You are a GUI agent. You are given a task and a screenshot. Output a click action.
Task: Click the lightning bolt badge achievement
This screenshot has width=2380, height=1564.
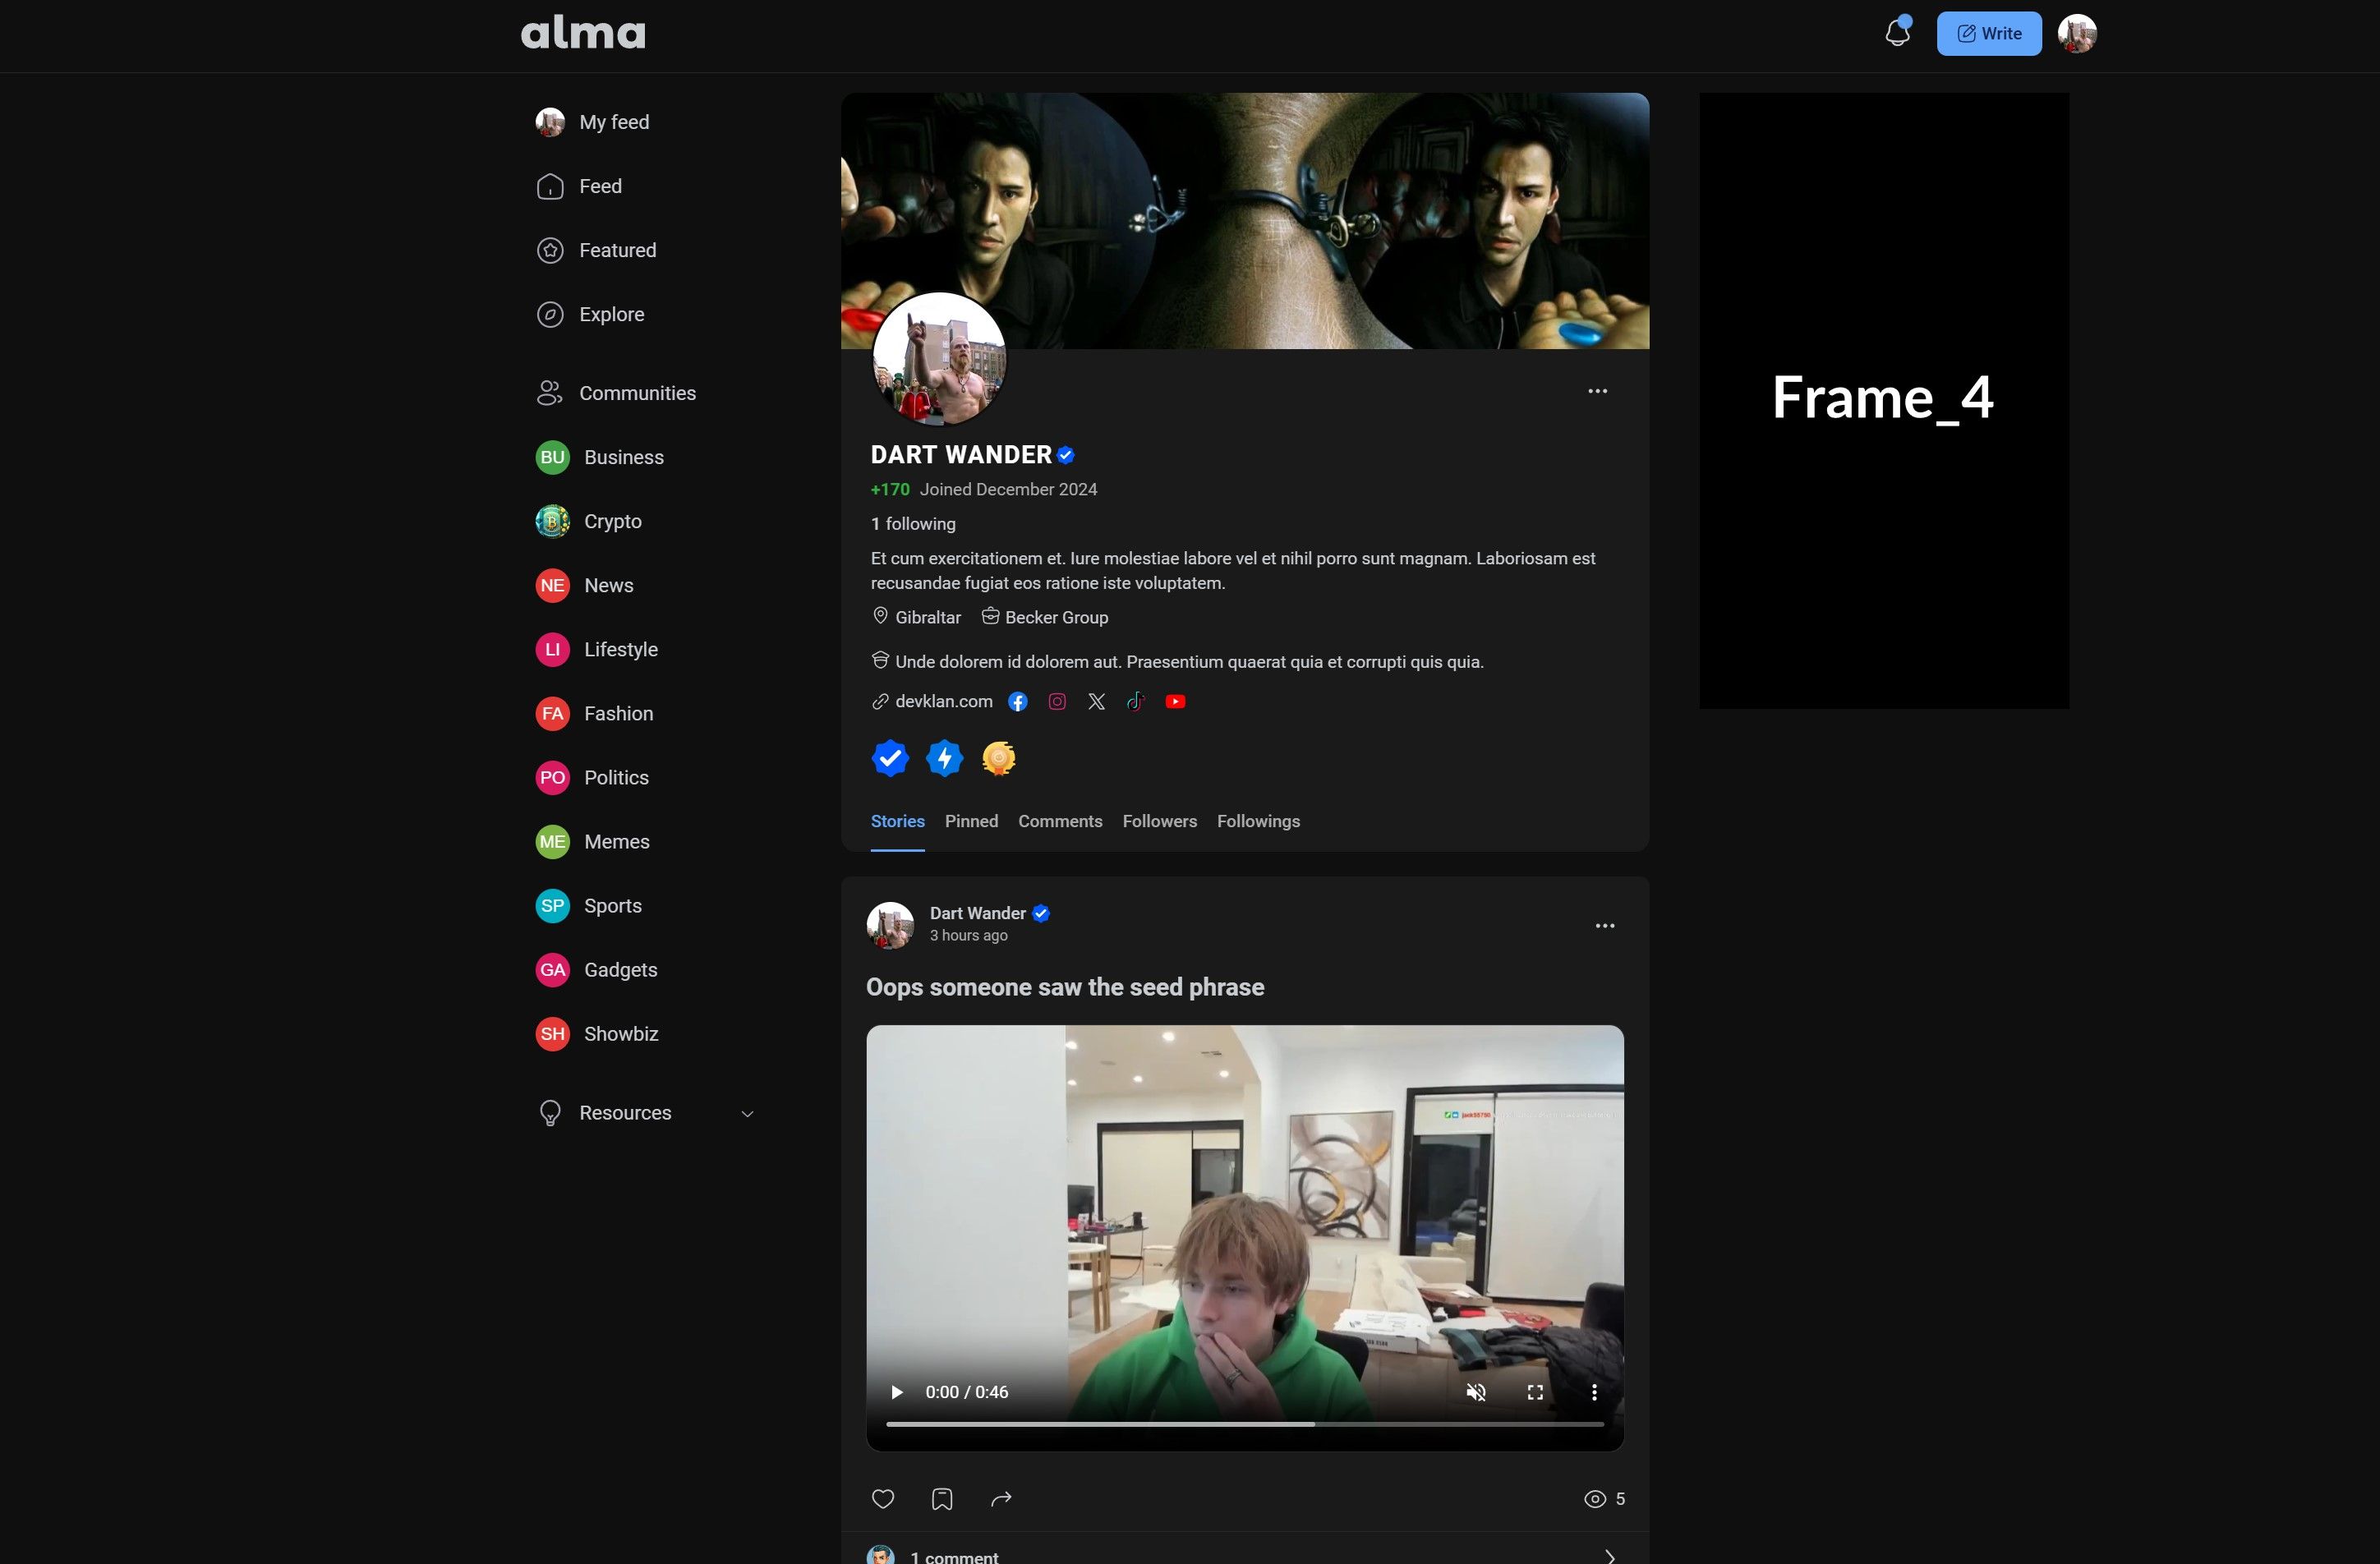[x=944, y=758]
